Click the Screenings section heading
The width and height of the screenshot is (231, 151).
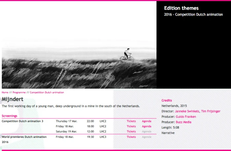click(x=10, y=116)
